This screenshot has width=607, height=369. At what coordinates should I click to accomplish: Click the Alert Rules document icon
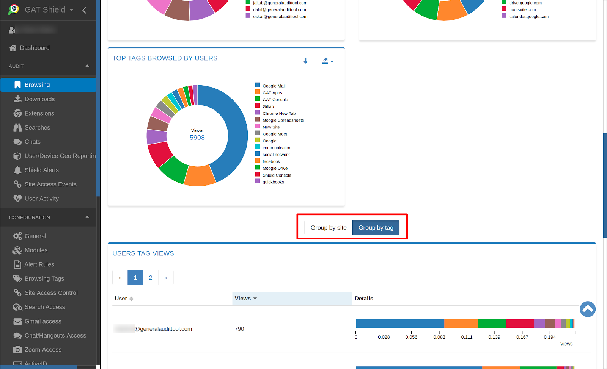pos(17,264)
